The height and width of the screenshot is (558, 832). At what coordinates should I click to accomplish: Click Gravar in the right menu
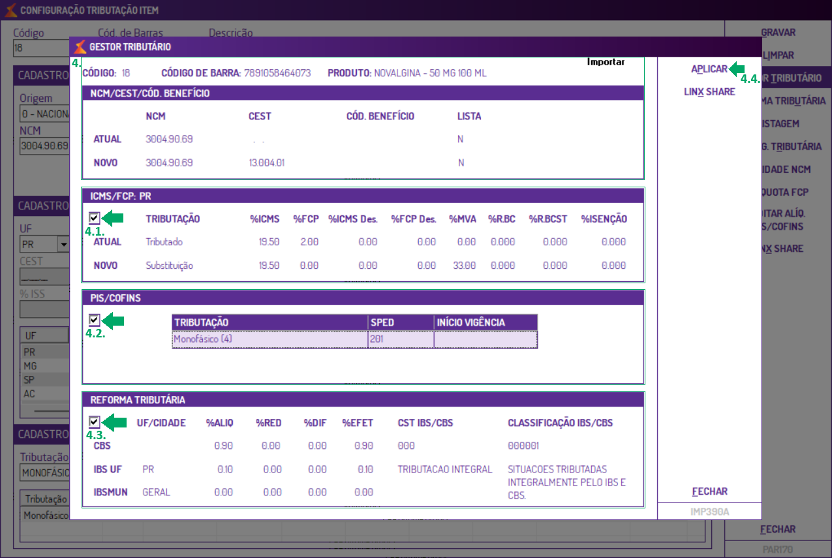(778, 32)
